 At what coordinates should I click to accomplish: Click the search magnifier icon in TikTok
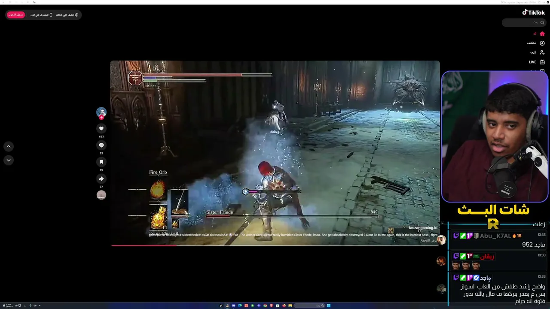542,22
